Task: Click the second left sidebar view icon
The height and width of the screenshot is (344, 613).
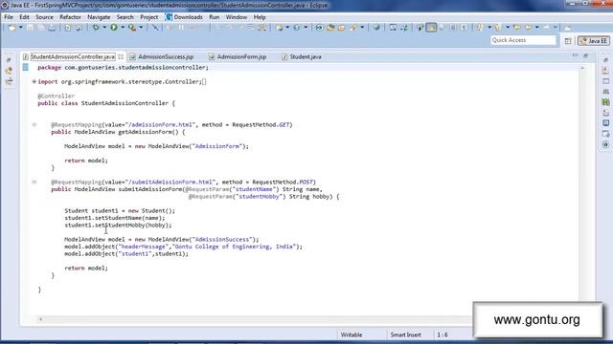Action: coord(9,71)
